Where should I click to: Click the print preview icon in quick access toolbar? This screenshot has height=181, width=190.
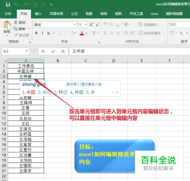(x=35, y=5)
